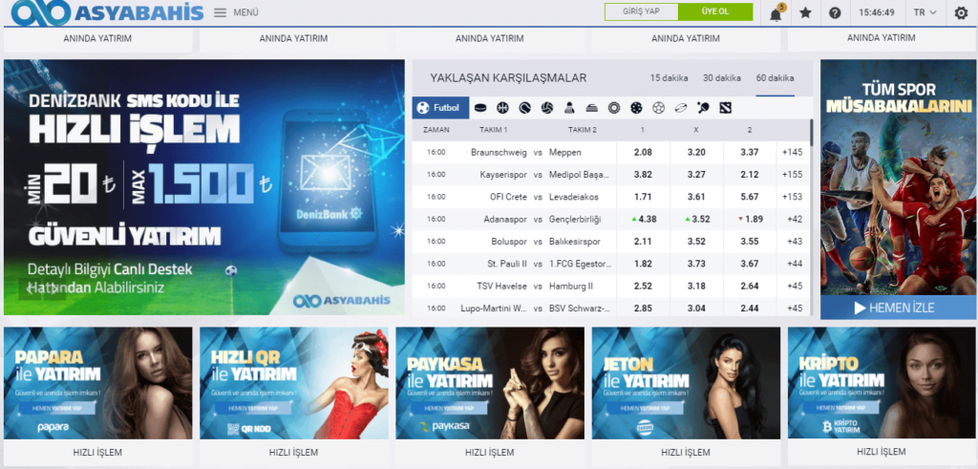Select the Futbol sport tab
Viewport: 978px width, 469px height.
(440, 108)
